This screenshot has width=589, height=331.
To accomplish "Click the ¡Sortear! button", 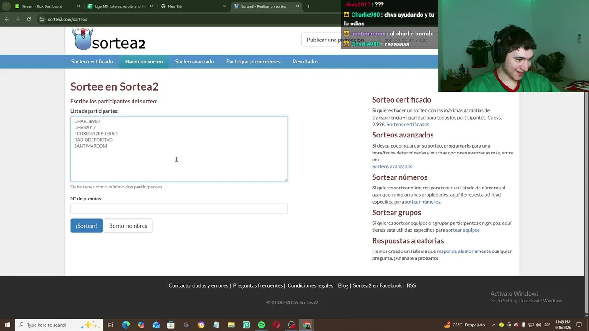I will 87,226.
